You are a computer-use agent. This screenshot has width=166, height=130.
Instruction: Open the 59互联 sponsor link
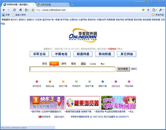pos(38,20)
